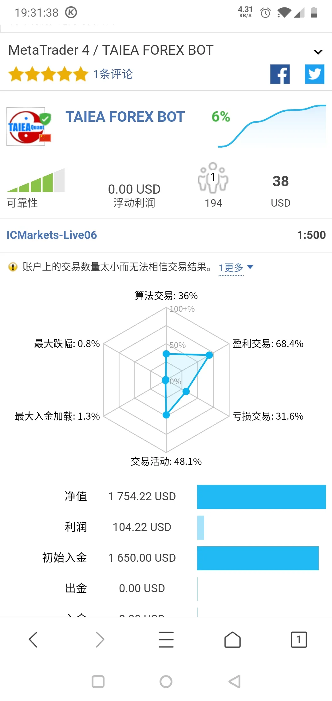332x701 pixels.
Task: Open TAIEA FOREX BOT title link
Action: coord(125,117)
